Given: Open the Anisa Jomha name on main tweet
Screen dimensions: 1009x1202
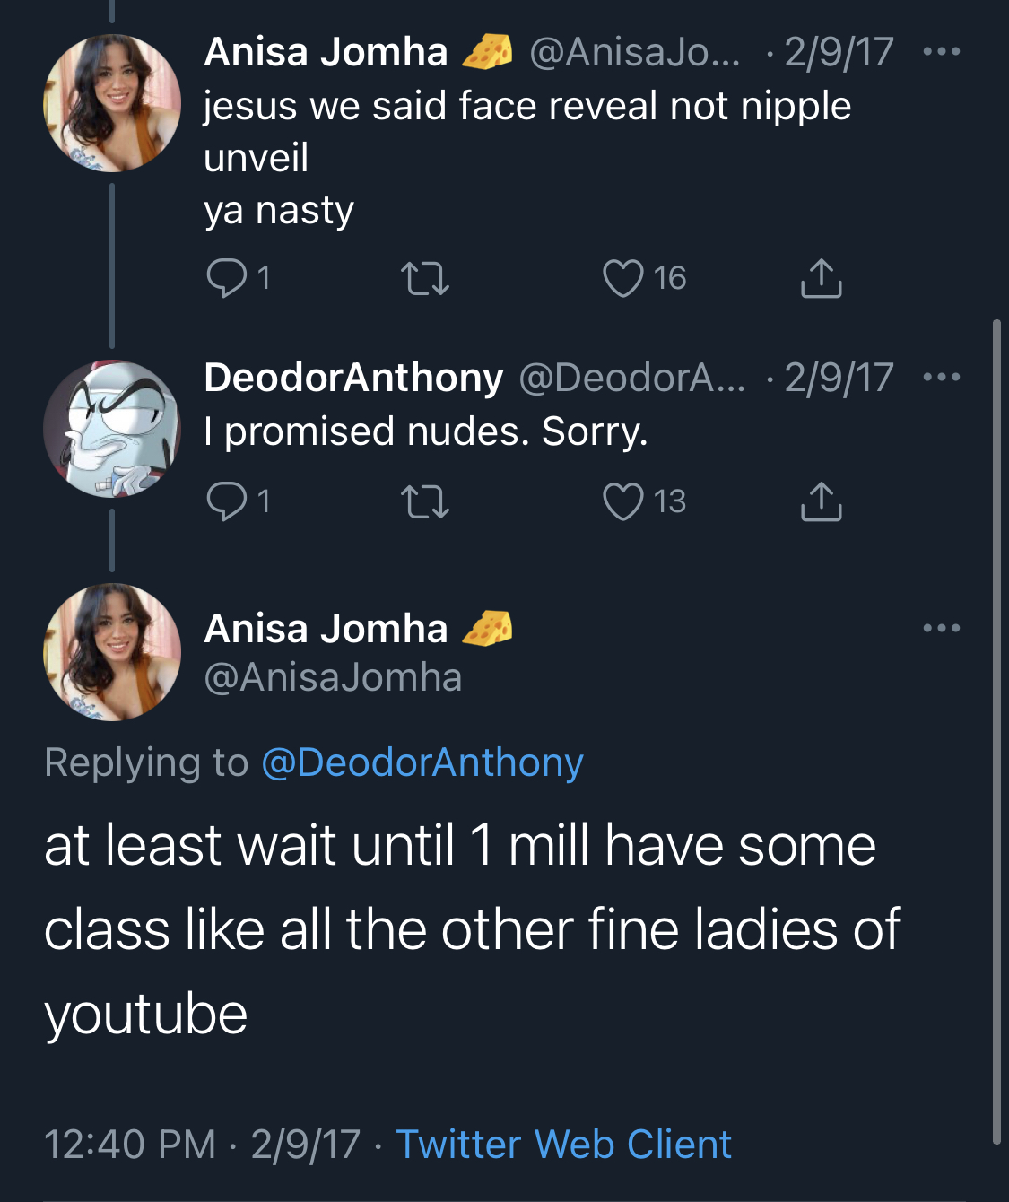Looking at the screenshot, I should pyautogui.click(x=326, y=629).
